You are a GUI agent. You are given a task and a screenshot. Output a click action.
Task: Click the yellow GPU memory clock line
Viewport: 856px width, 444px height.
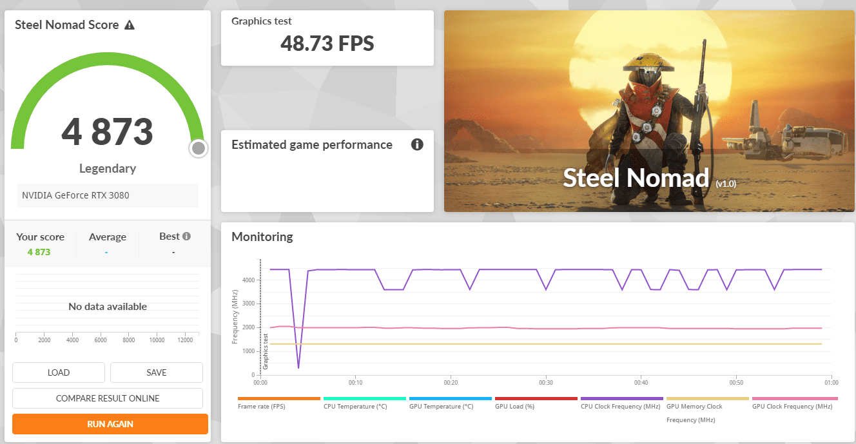(x=545, y=344)
